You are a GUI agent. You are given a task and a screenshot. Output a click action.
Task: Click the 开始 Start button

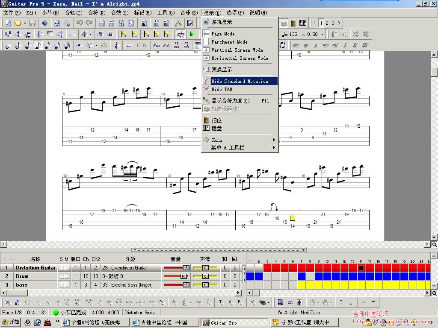pyautogui.click(x=11, y=322)
